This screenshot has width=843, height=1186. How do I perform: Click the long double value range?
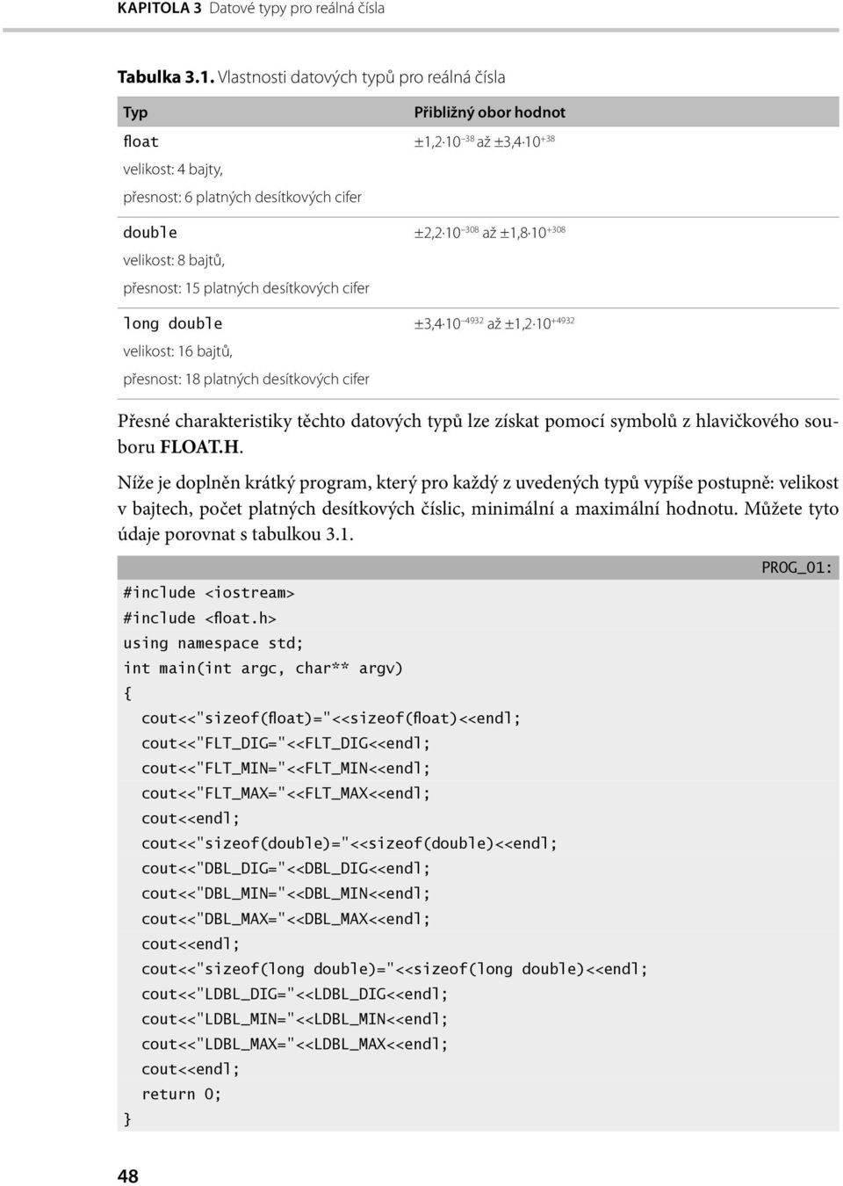[x=494, y=323]
